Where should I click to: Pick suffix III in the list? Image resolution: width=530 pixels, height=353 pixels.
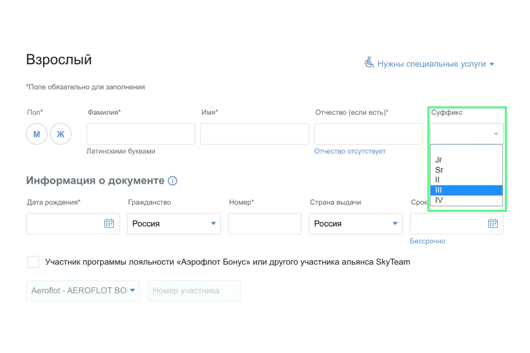[439, 190]
